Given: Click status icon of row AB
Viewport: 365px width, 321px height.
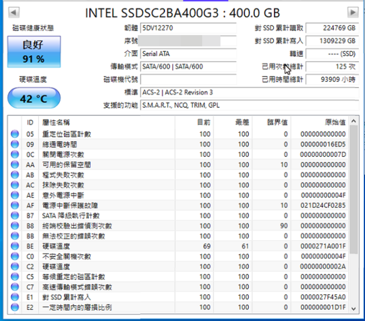Looking at the screenshot, I should pos(15,175).
